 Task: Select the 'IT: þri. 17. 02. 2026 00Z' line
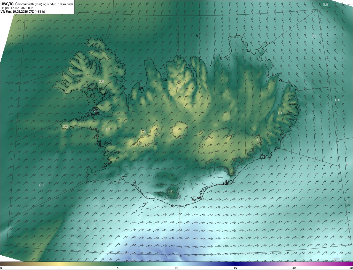coord(17,8)
